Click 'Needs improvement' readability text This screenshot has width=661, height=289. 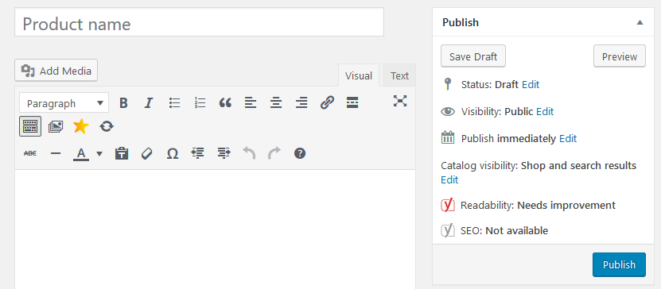click(x=566, y=206)
